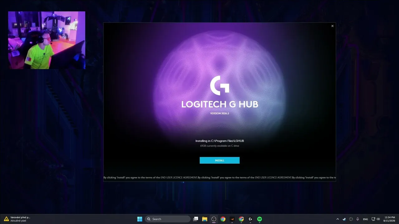The width and height of the screenshot is (399, 224).
Task: Click the Steam tray icon
Action: 344,219
